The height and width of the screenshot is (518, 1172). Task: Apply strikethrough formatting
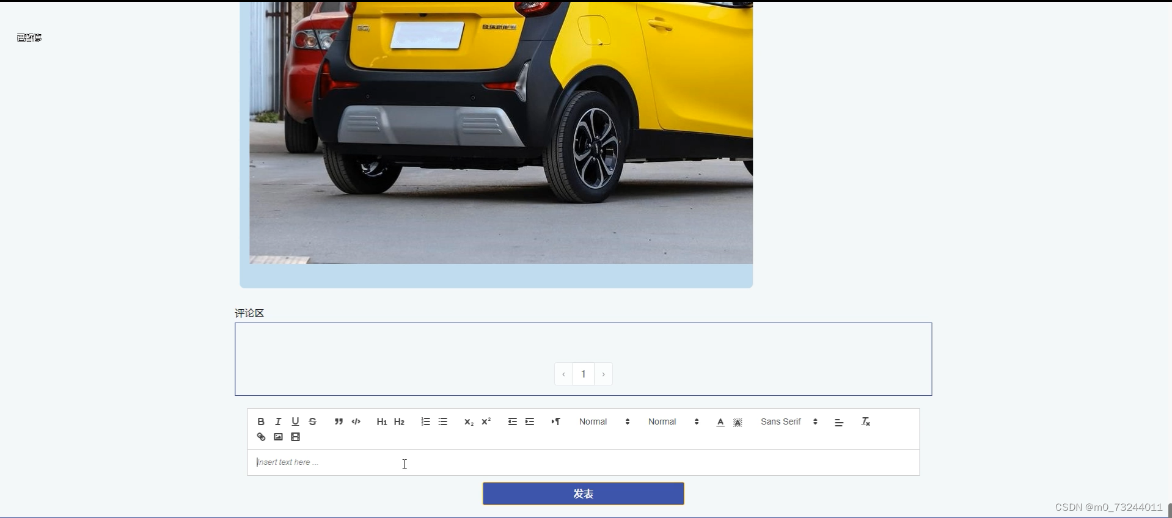tap(312, 421)
